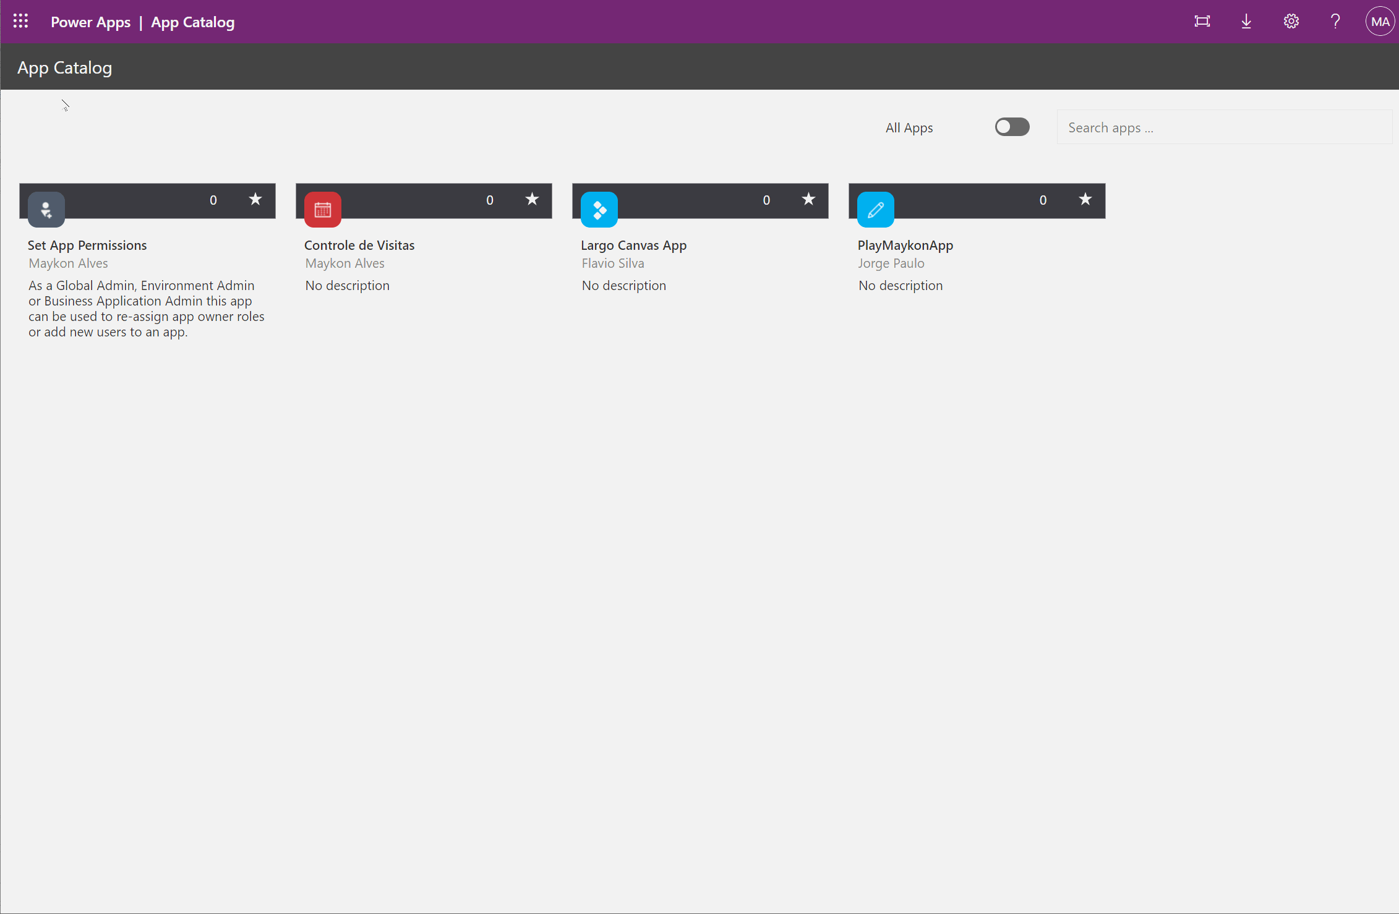Open the MA account avatar
This screenshot has width=1399, height=914.
tap(1379, 20)
